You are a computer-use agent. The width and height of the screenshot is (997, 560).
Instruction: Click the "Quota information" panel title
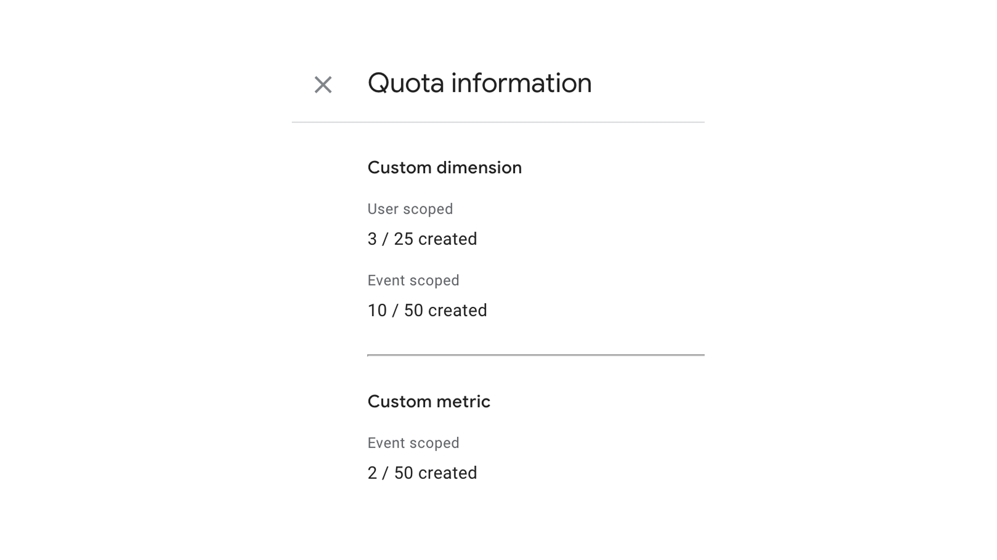pos(479,83)
